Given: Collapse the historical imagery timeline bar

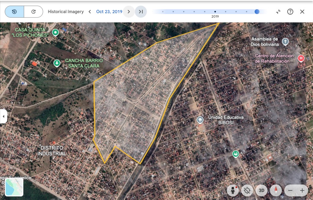Looking at the screenshot, I should (278, 12).
